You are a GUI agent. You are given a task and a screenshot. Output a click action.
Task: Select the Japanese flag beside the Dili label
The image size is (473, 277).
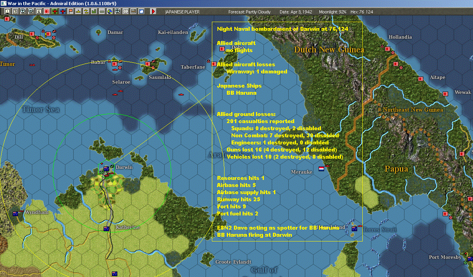[x=32, y=34]
